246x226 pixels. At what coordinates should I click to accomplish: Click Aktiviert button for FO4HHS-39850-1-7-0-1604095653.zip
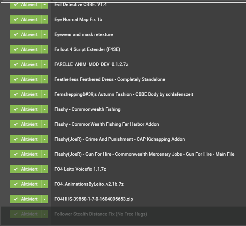click(25, 199)
